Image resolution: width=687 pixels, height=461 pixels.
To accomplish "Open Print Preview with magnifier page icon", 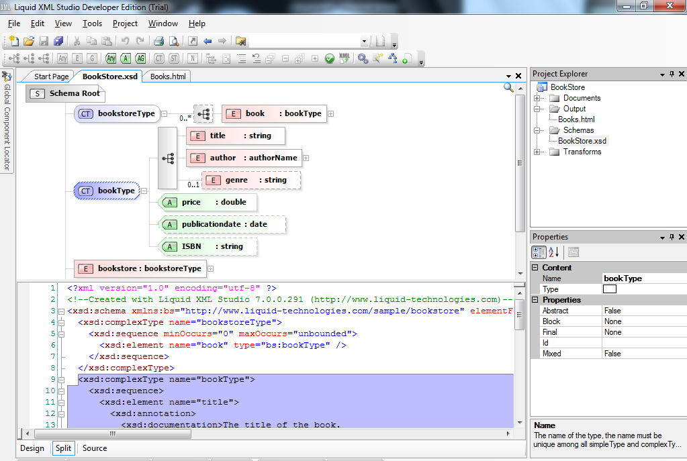I will click(174, 41).
